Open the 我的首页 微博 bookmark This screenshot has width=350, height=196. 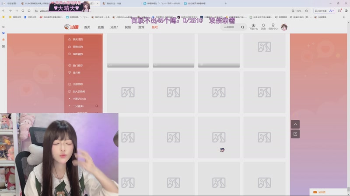(x=51, y=17)
